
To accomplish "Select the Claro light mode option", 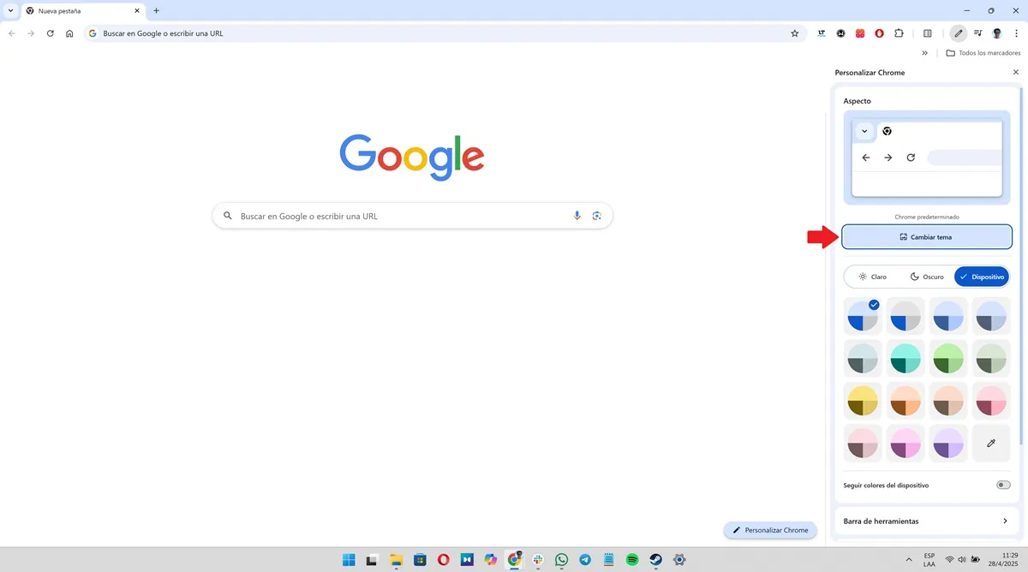I will pyautogui.click(x=872, y=277).
